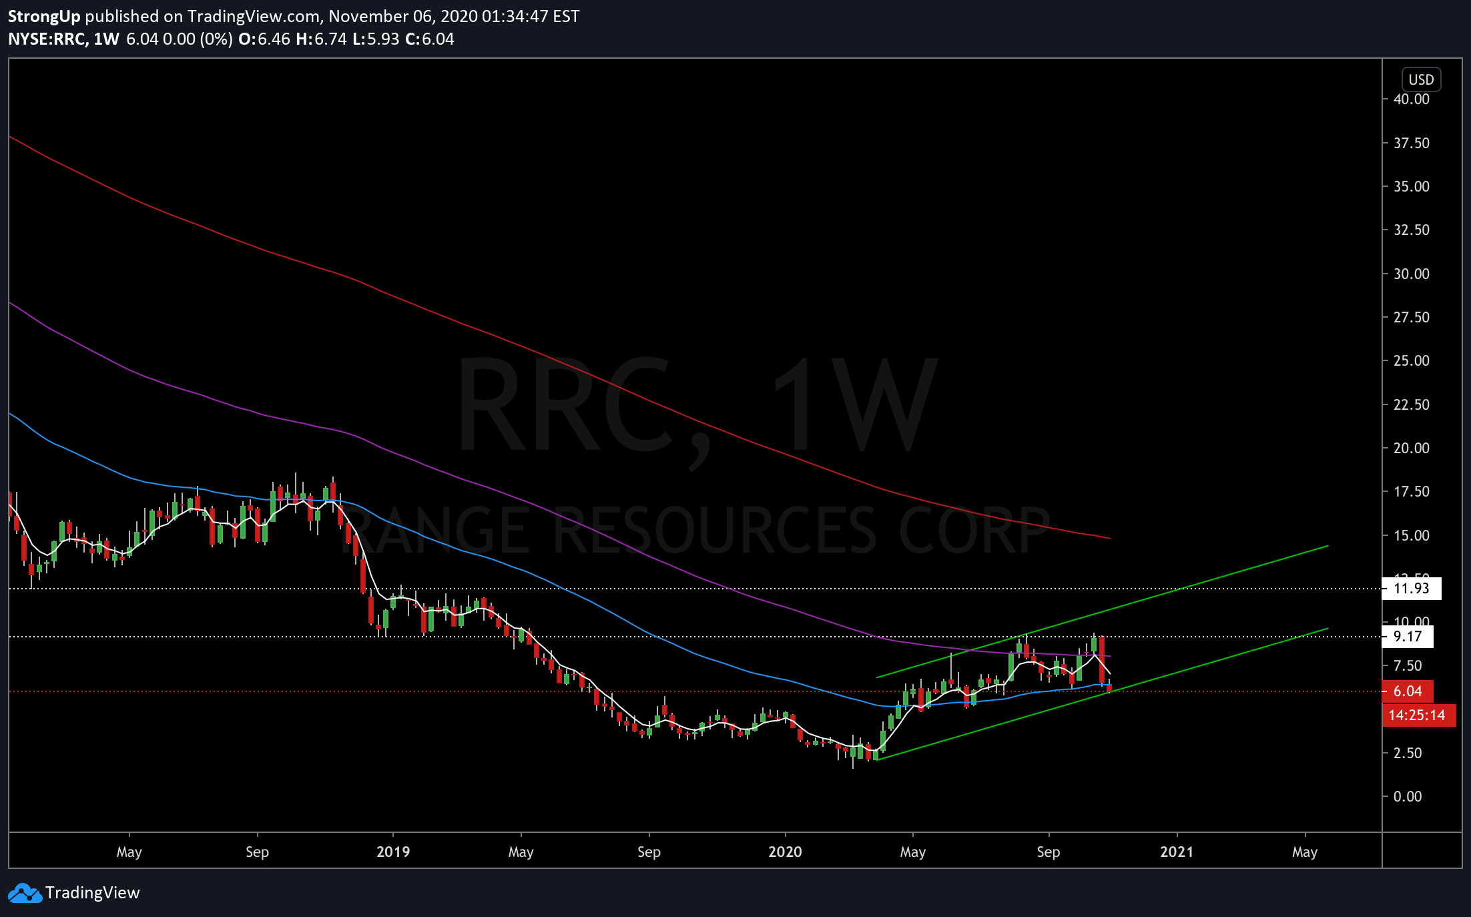The width and height of the screenshot is (1471, 917).
Task: Click the 35.00 price axis label
Action: pos(1412,186)
